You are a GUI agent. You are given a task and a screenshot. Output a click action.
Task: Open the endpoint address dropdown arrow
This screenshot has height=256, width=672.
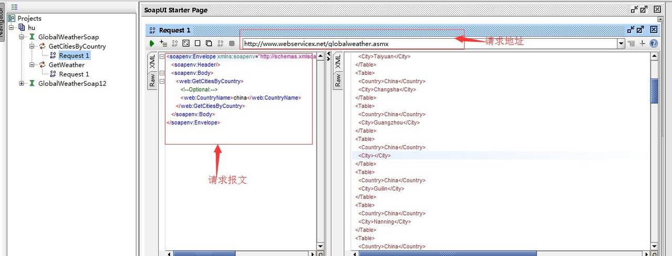(621, 44)
